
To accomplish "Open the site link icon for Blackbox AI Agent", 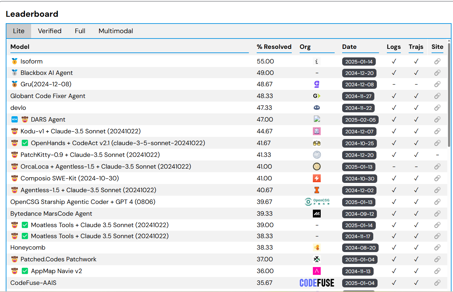I will [x=437, y=73].
